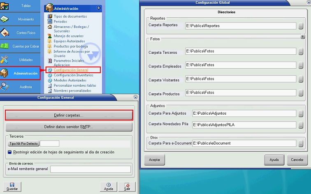The image size is (311, 194).
Task: Browse for Carpeta Reportes with ellipsis button
Action: [x=301, y=26]
